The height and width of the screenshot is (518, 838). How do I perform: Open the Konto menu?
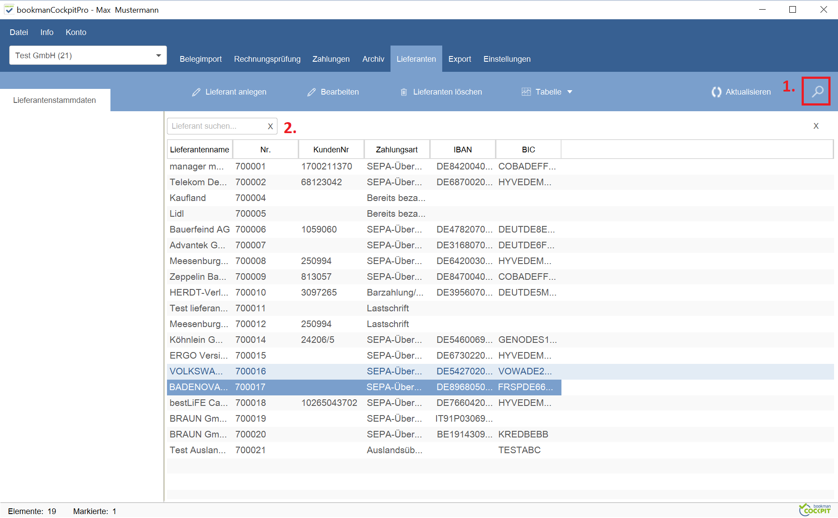click(76, 32)
